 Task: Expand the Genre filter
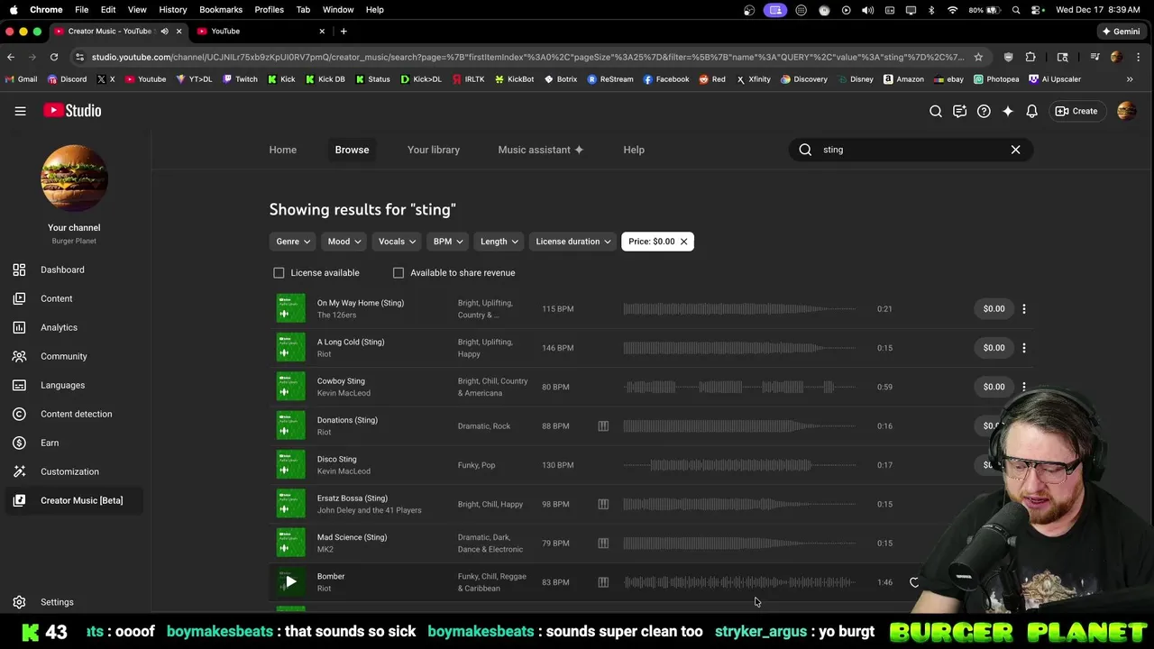[293, 242]
